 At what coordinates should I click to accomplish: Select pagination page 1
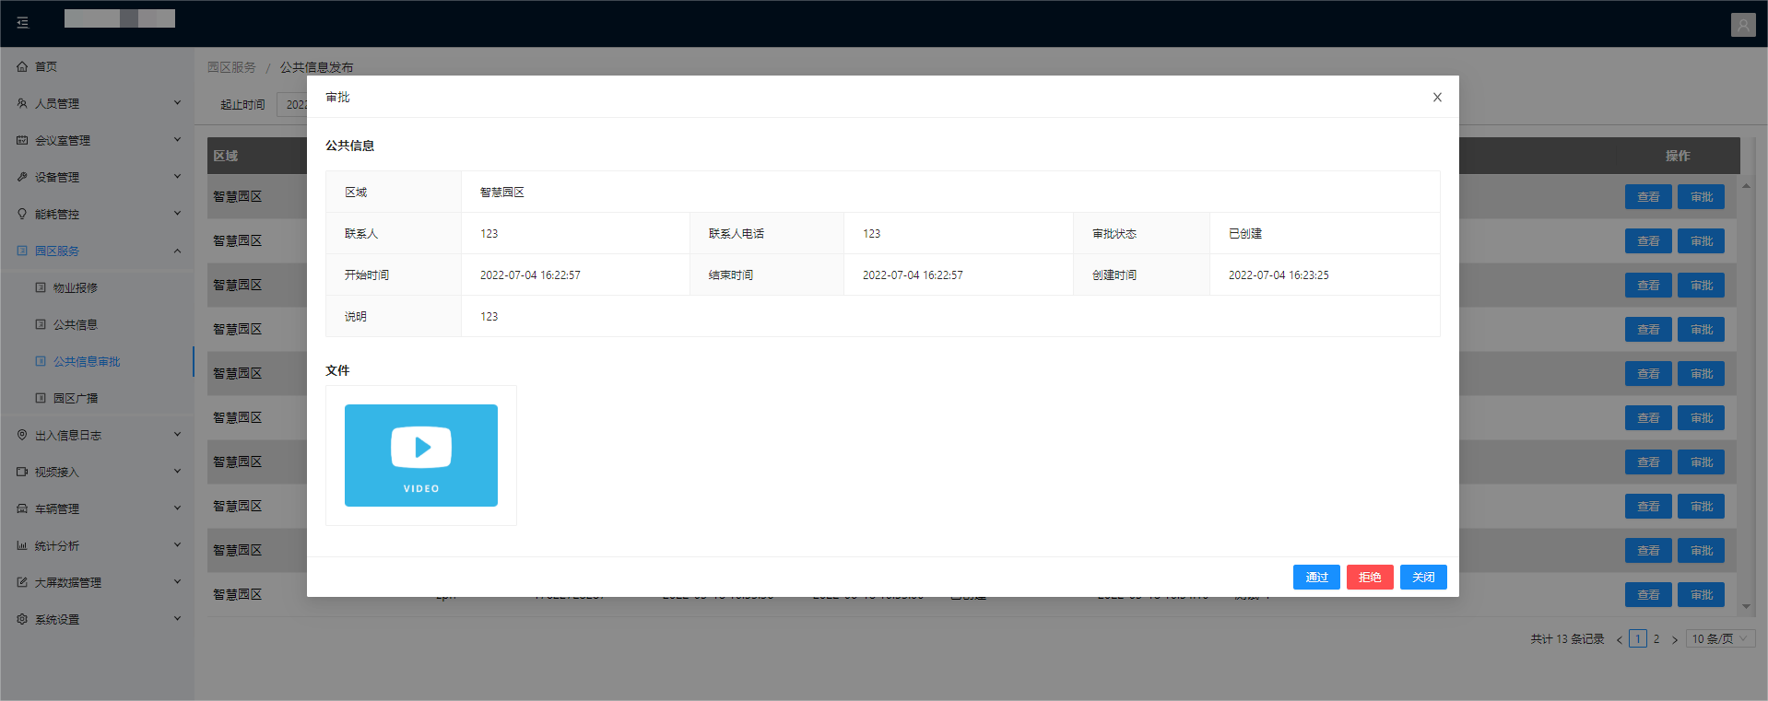tap(1638, 638)
